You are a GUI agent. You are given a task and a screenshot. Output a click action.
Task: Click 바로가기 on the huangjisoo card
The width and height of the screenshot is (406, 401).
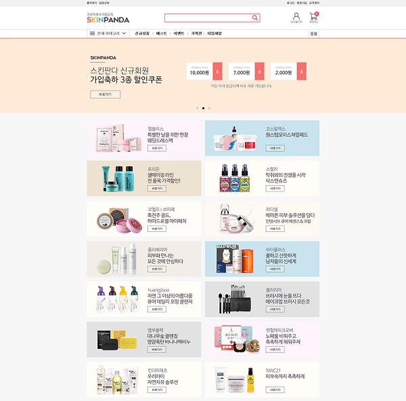157,309
